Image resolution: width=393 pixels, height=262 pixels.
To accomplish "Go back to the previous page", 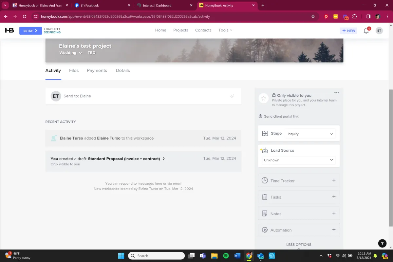I will 6,16.
